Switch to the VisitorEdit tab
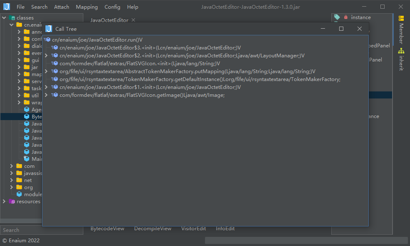 (x=193, y=229)
